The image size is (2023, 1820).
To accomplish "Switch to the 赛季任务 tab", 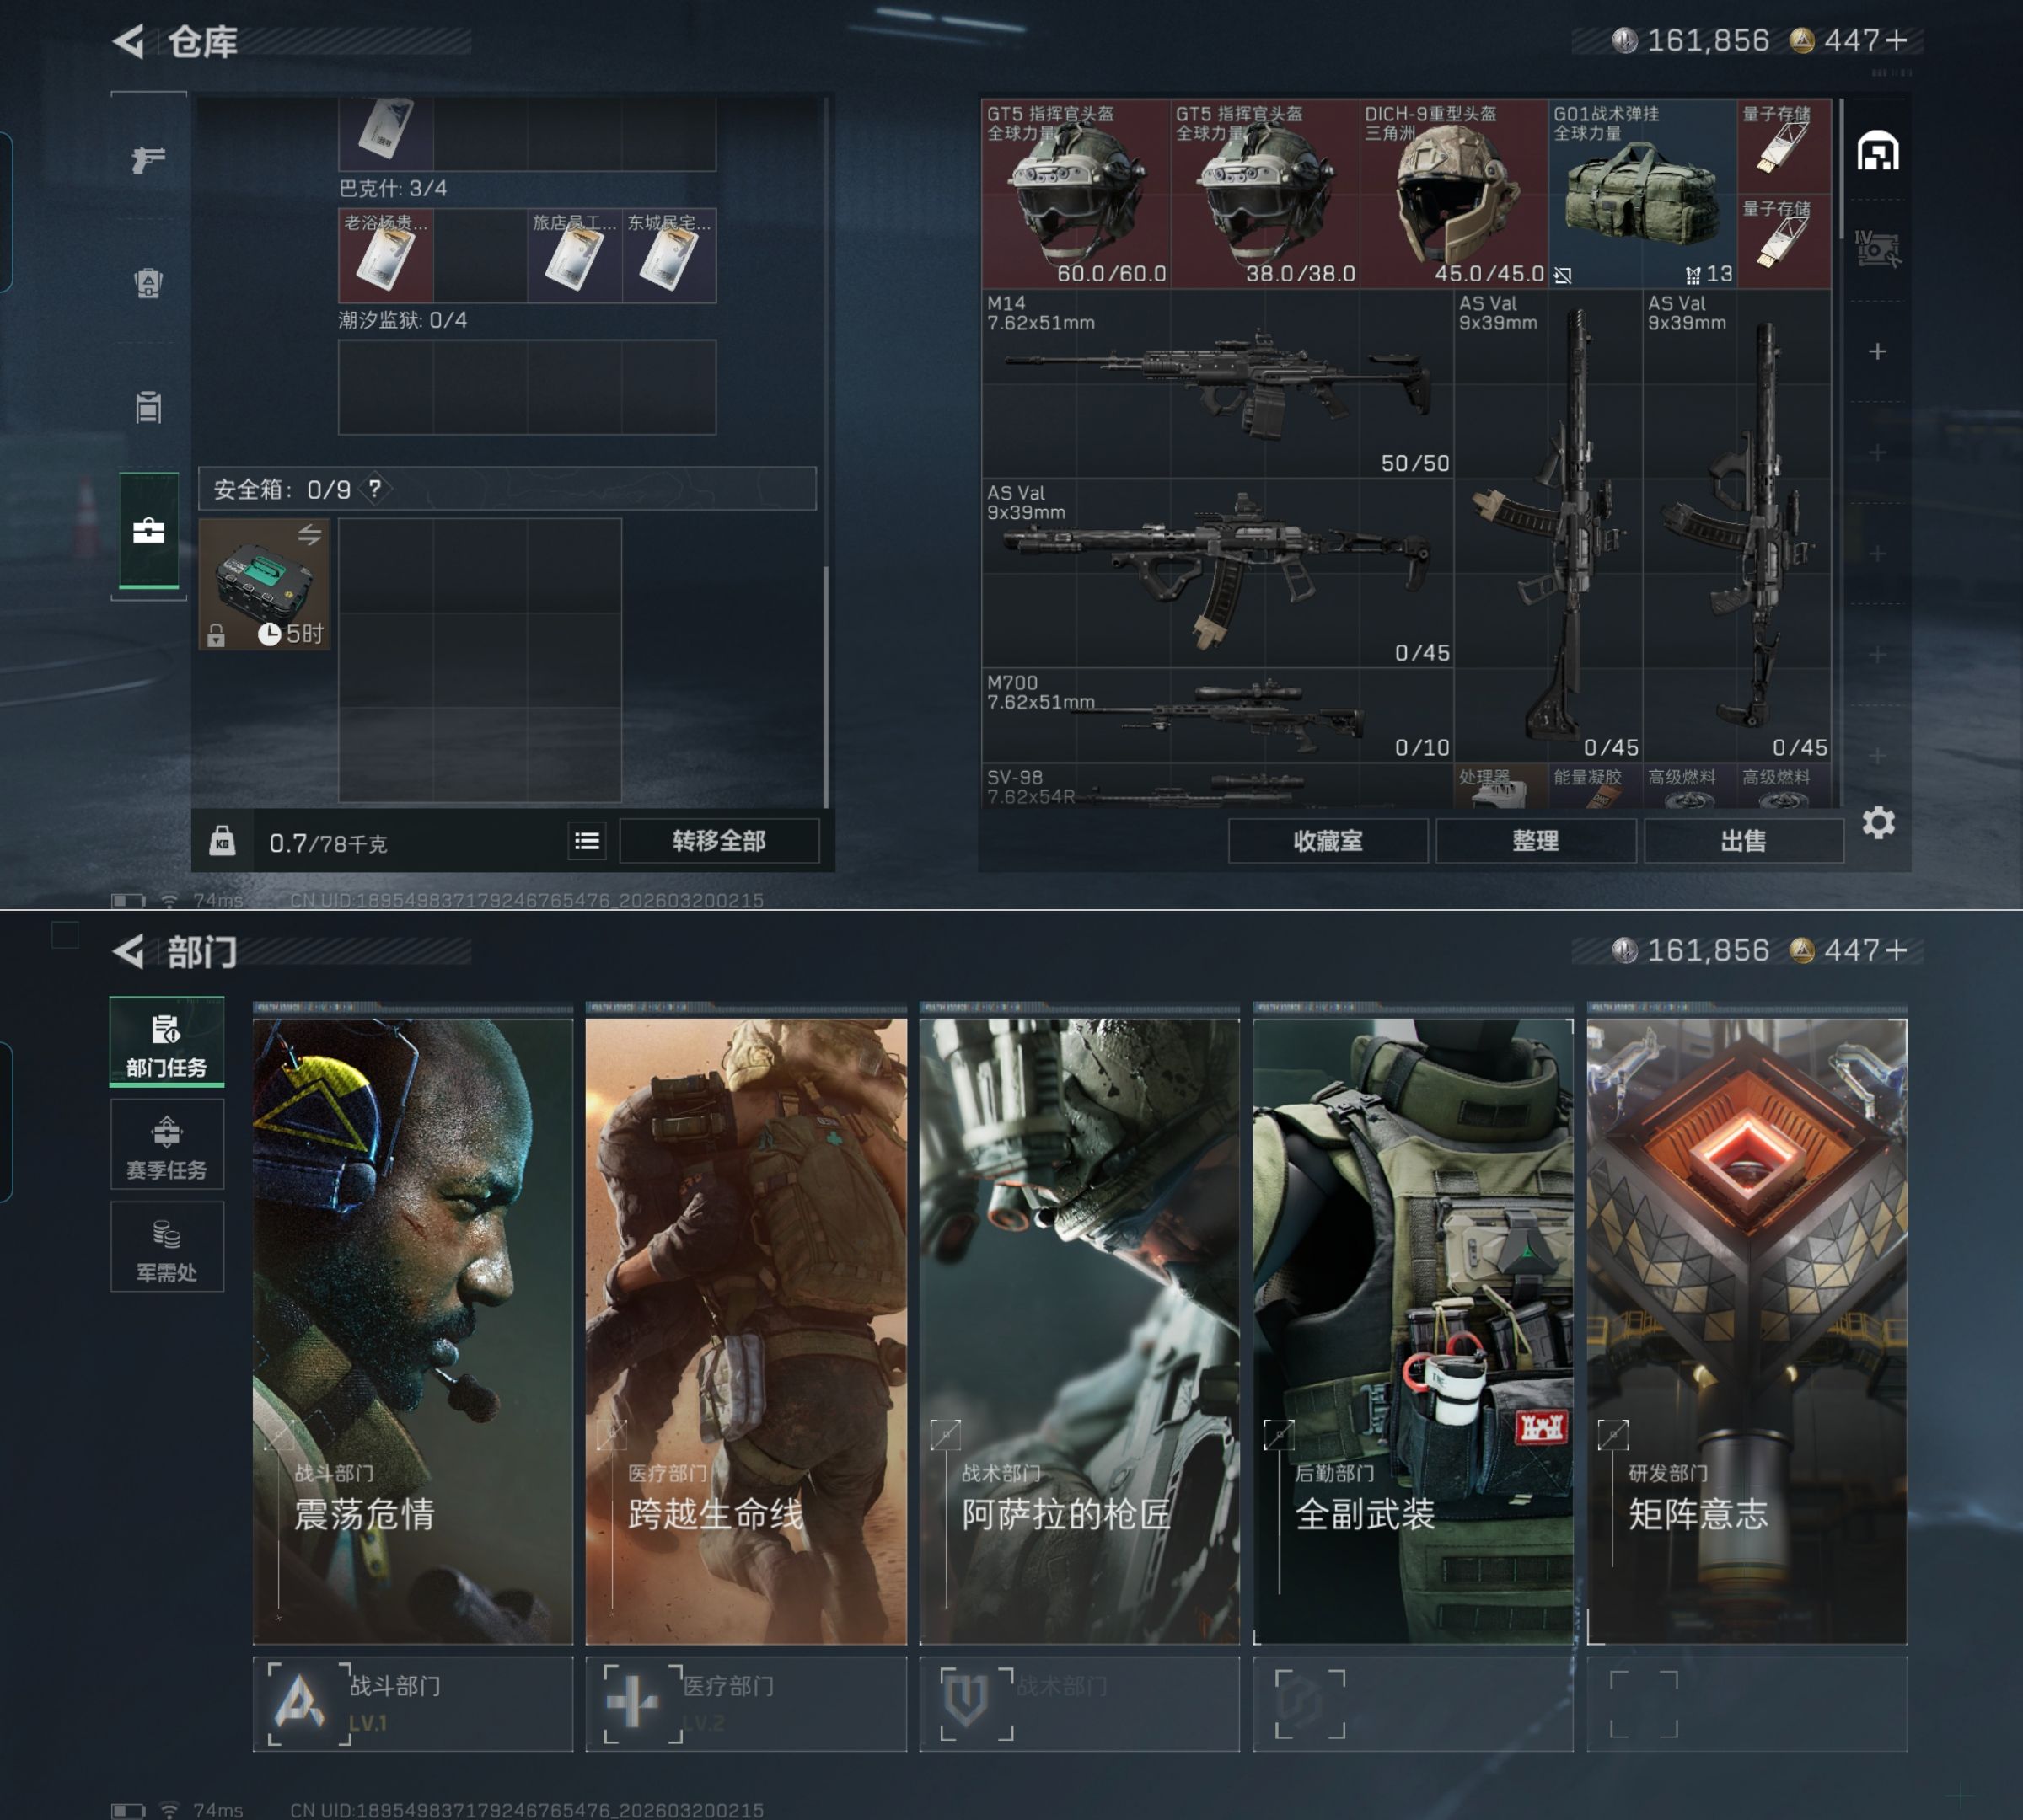I will tap(166, 1146).
